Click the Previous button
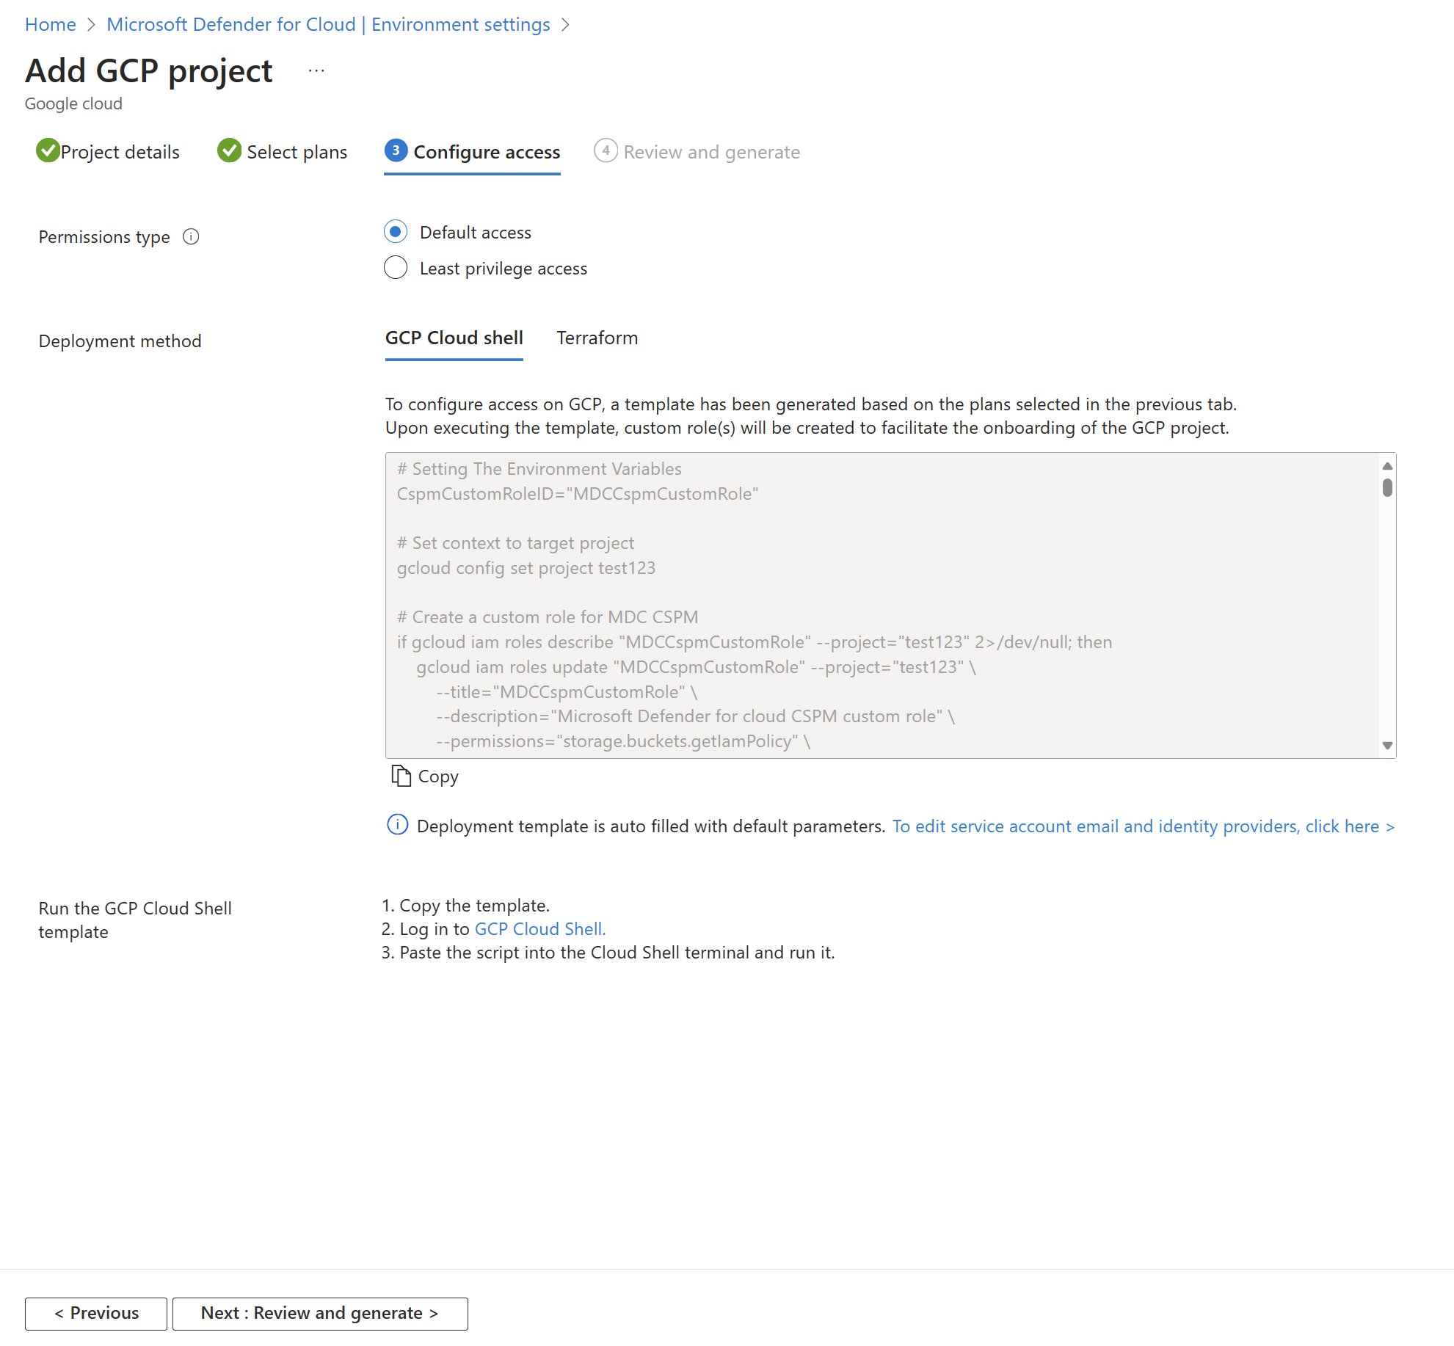 pyautogui.click(x=96, y=1313)
